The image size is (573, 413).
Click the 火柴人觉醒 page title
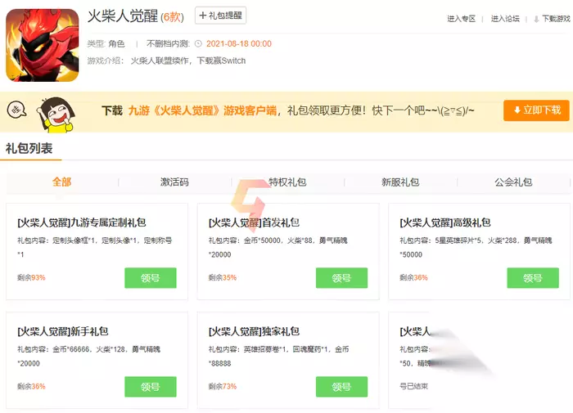[x=123, y=16]
